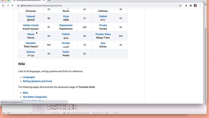Open the 100% zoom selector in editor
Viewport: 209px width, 118px height.
(116, 113)
